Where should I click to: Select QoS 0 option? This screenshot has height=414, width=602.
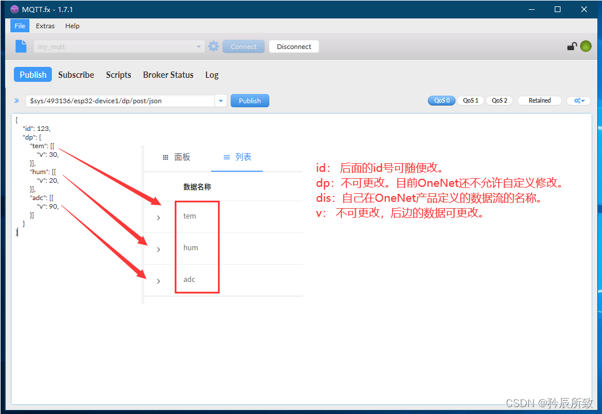tap(442, 101)
